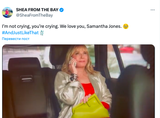
Task: Click the words Samantha Jones in the post
Action: [104, 26]
